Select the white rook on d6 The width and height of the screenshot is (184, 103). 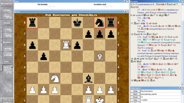pyautogui.click(x=66, y=45)
